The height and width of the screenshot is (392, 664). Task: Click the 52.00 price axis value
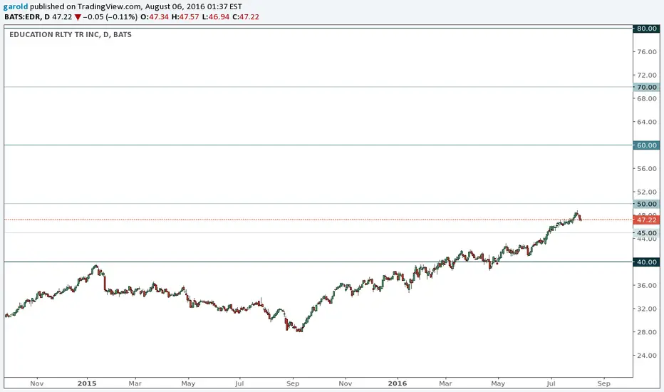click(647, 192)
